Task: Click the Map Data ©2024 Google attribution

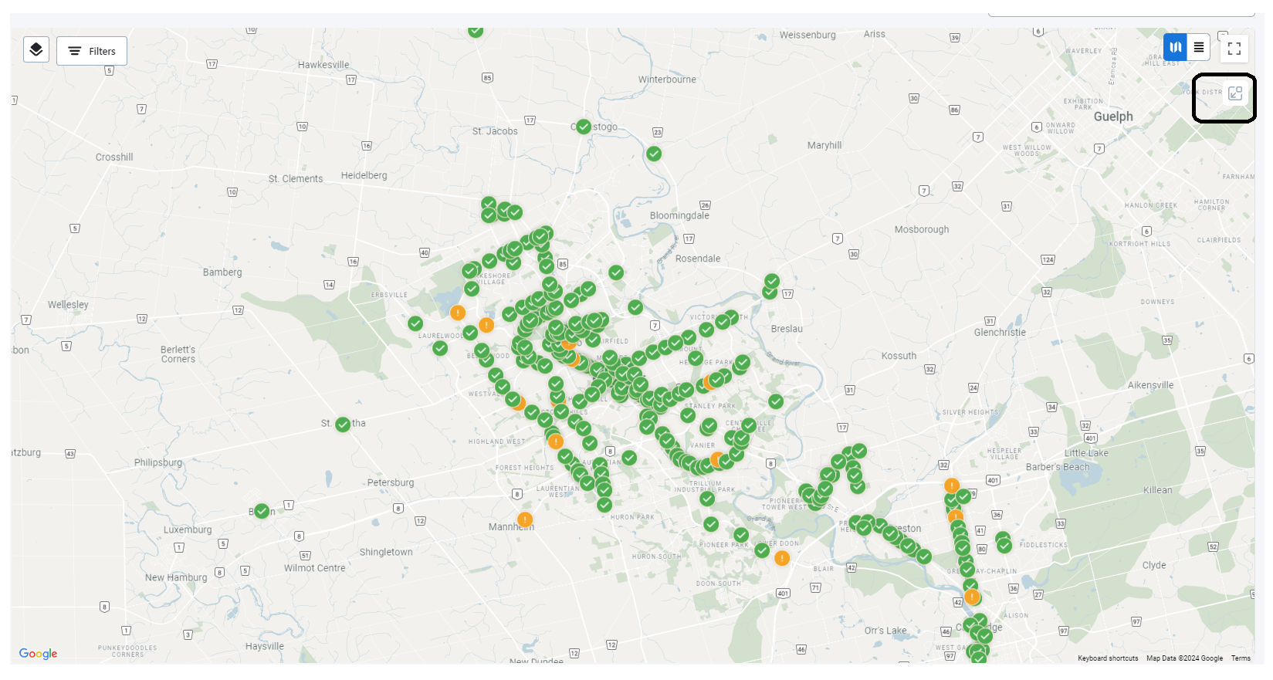Action: point(1184,658)
